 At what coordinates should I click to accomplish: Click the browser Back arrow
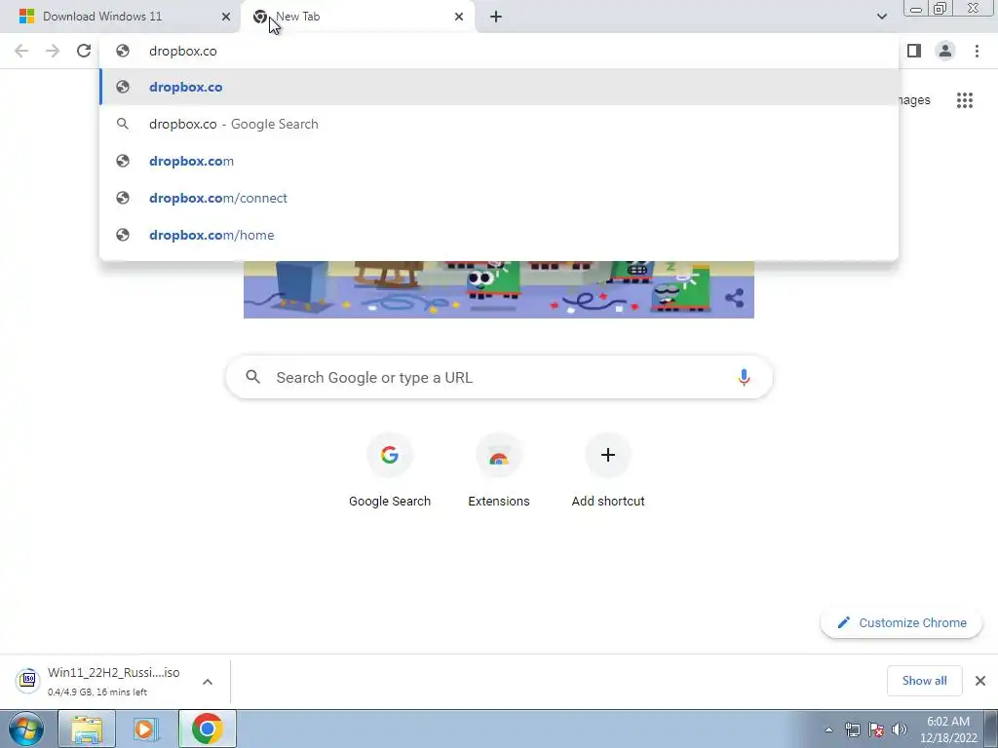tap(21, 51)
